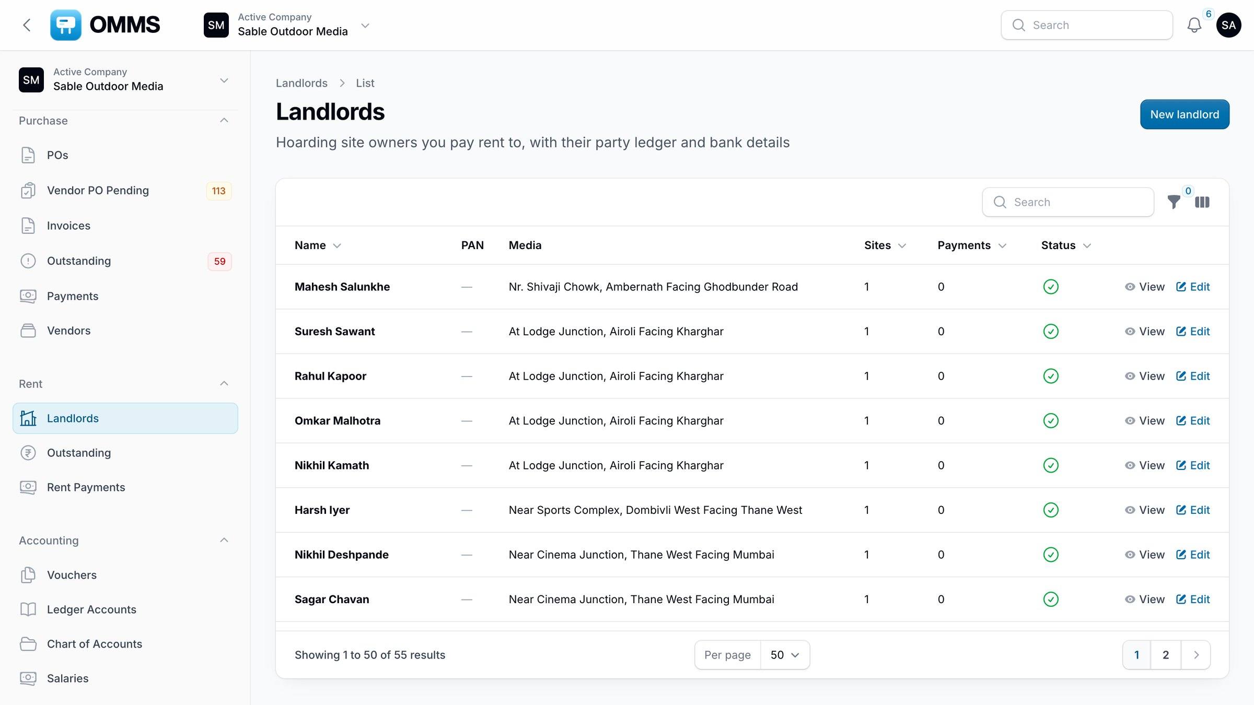Viewport: 1254px width, 705px height.
Task: Edit Sagar Chavan landlord
Action: [1193, 599]
